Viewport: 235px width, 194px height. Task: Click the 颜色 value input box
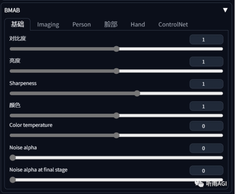click(x=206, y=106)
